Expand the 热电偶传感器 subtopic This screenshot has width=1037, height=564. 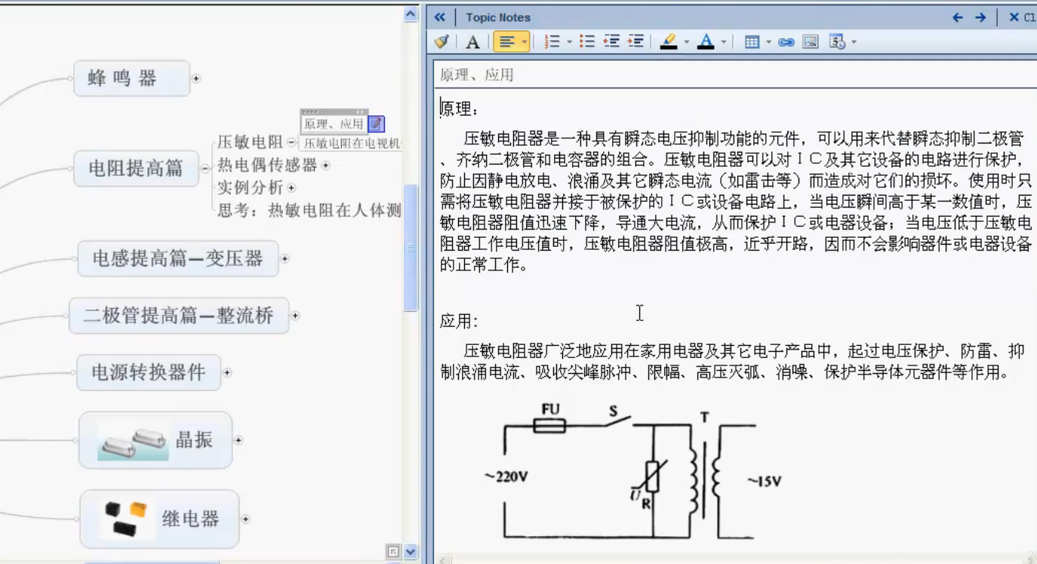tap(326, 165)
